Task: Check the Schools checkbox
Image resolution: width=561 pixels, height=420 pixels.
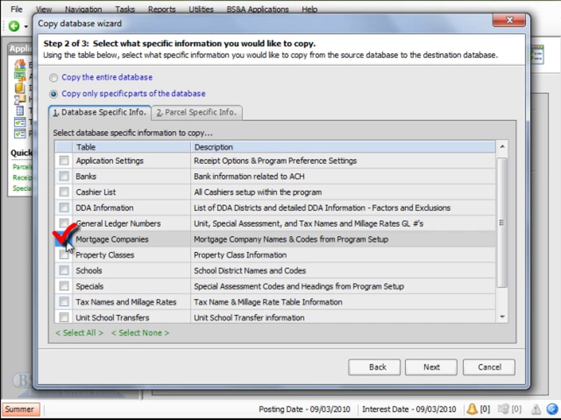Action: [64, 270]
